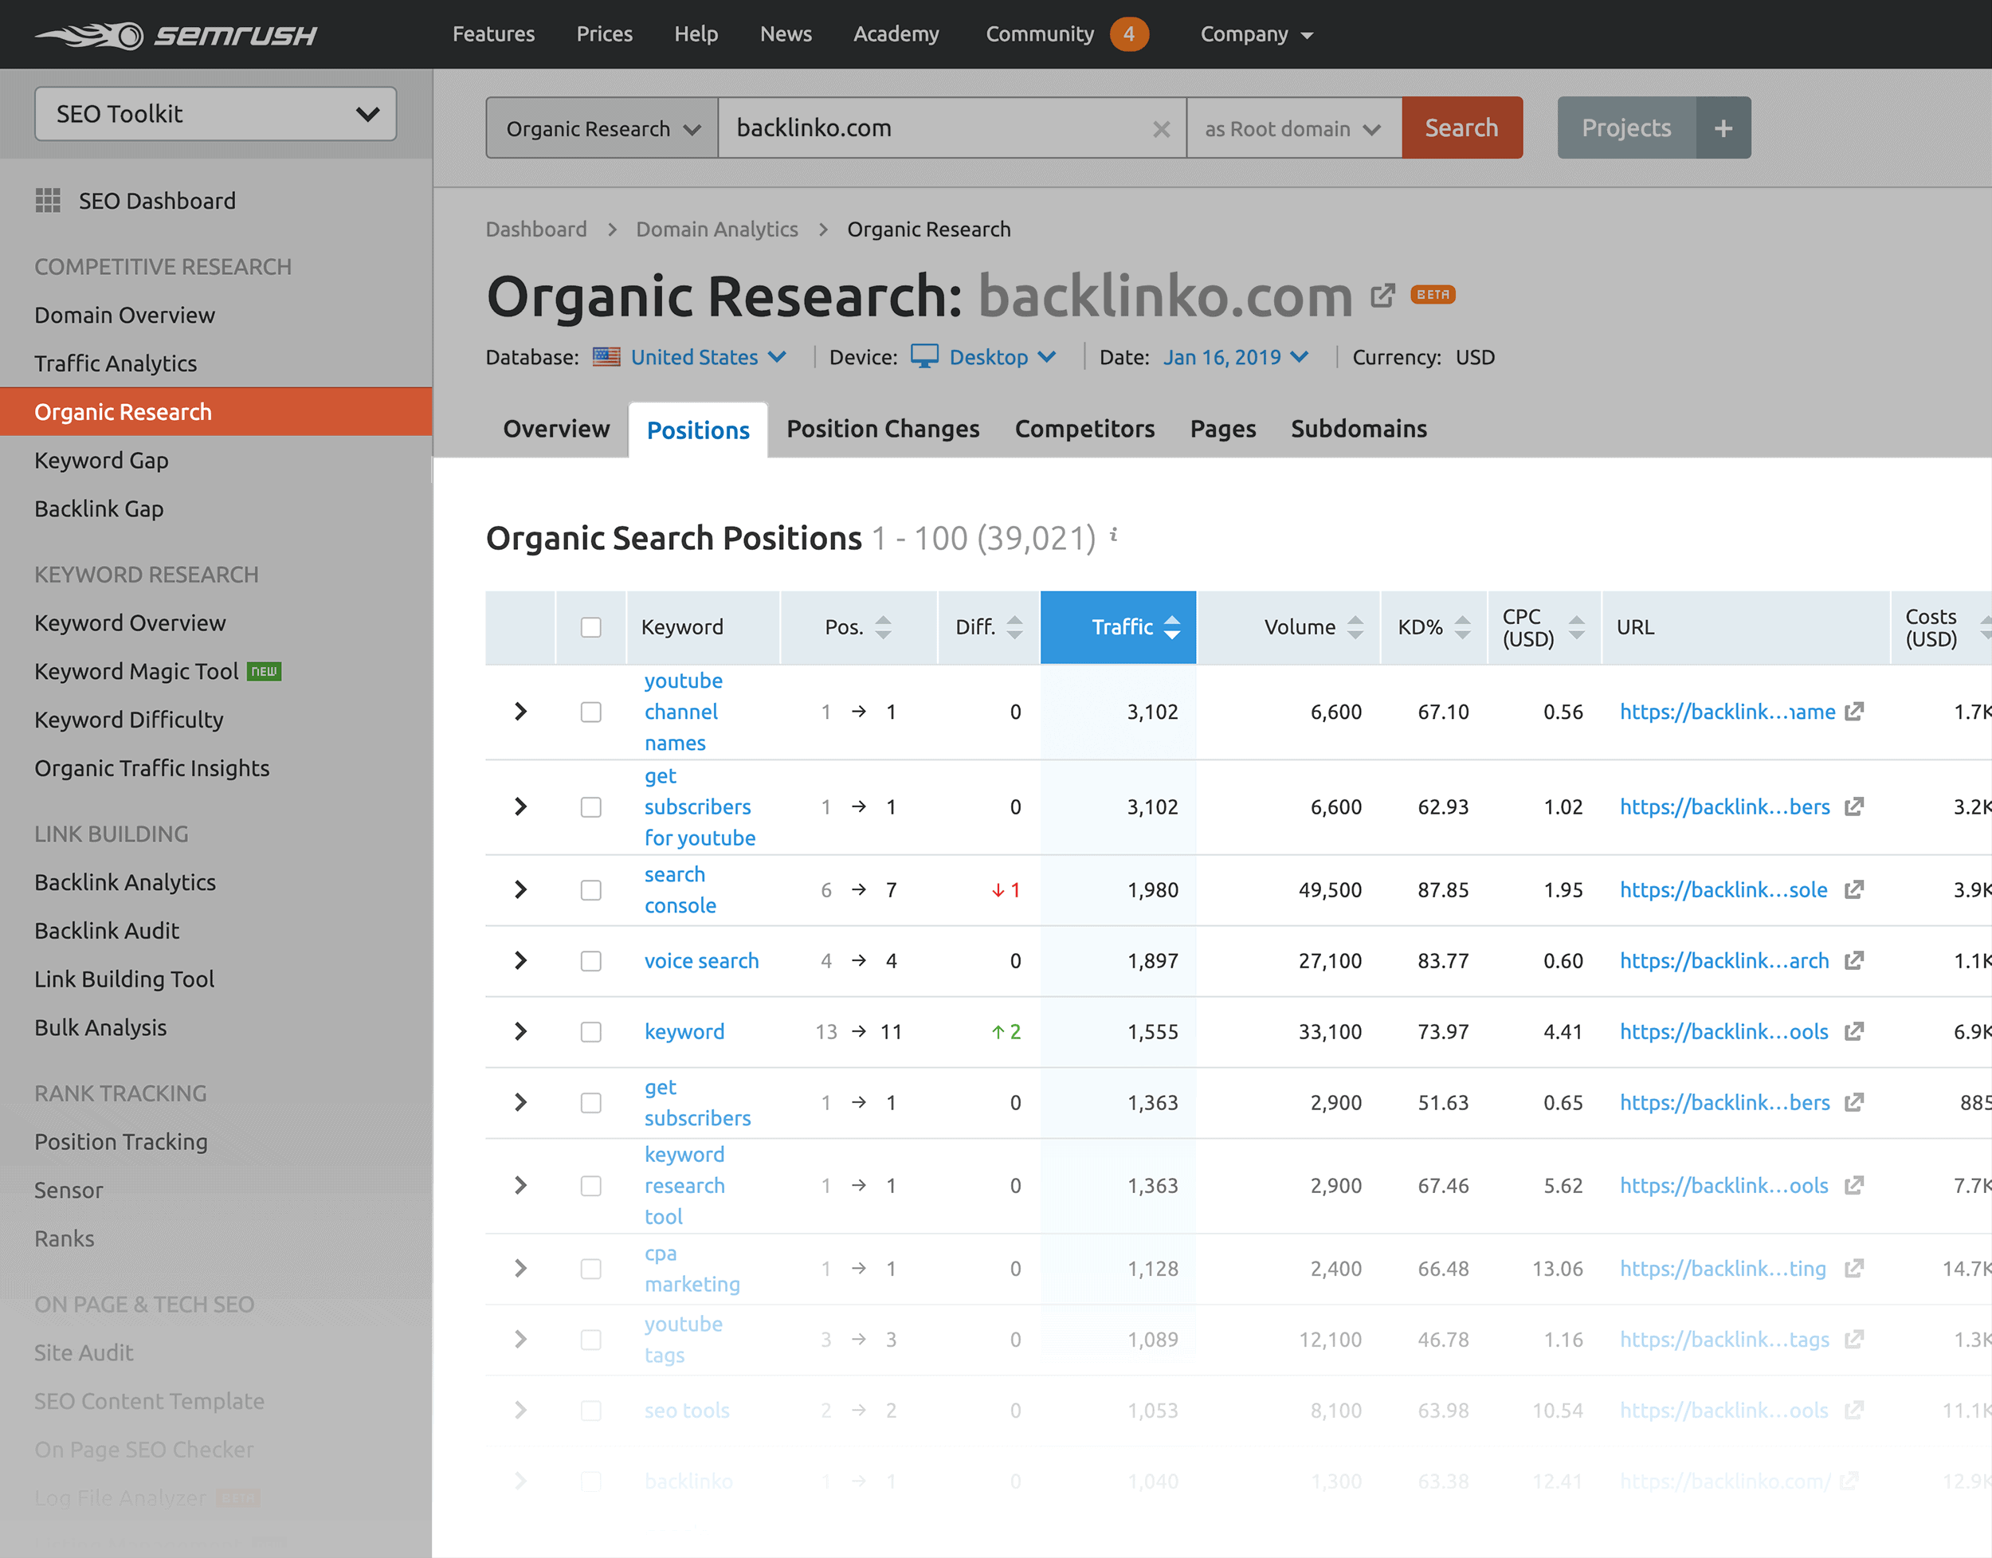This screenshot has width=1992, height=1558.
Task: Expand the SEO Toolkit selector dropdown
Action: 215,113
